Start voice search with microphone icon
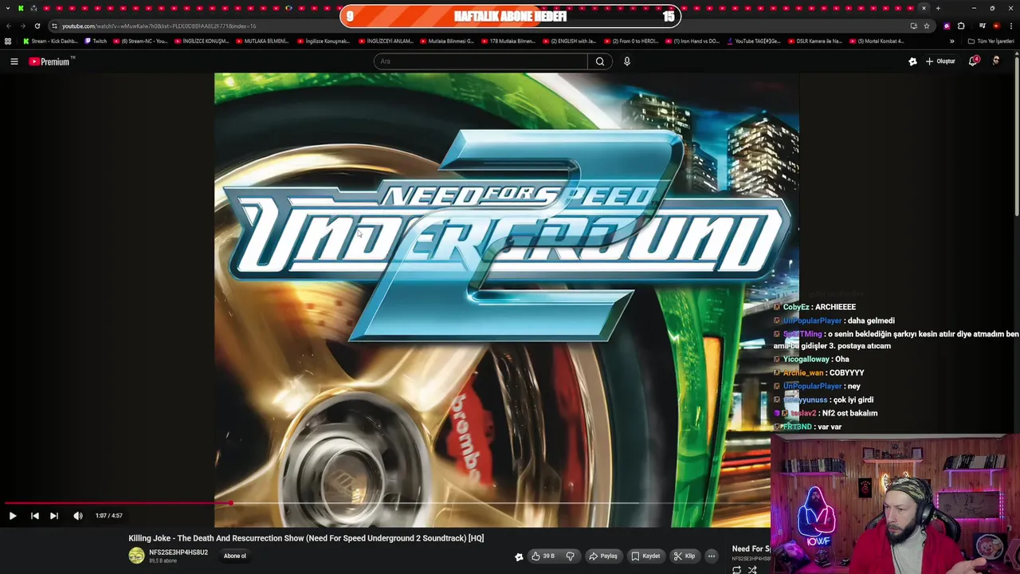Image resolution: width=1020 pixels, height=574 pixels. tap(627, 61)
